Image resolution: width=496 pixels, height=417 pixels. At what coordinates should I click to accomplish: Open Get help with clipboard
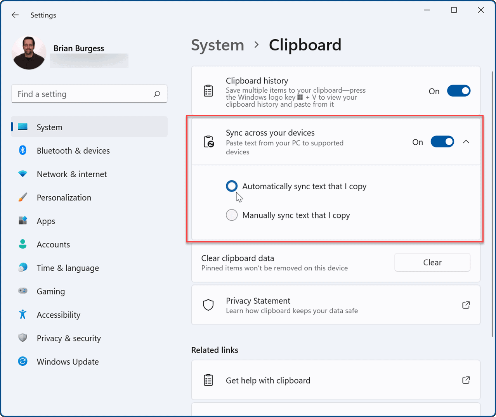coord(268,380)
